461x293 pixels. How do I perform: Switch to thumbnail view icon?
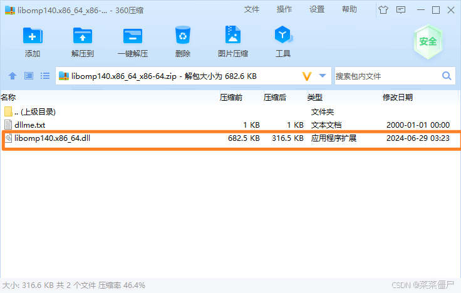(29, 76)
